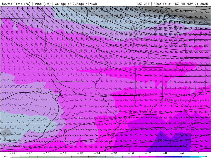Click the 'F102' forecast hour text
The width and height of the screenshot is (211, 158).
point(157,4)
